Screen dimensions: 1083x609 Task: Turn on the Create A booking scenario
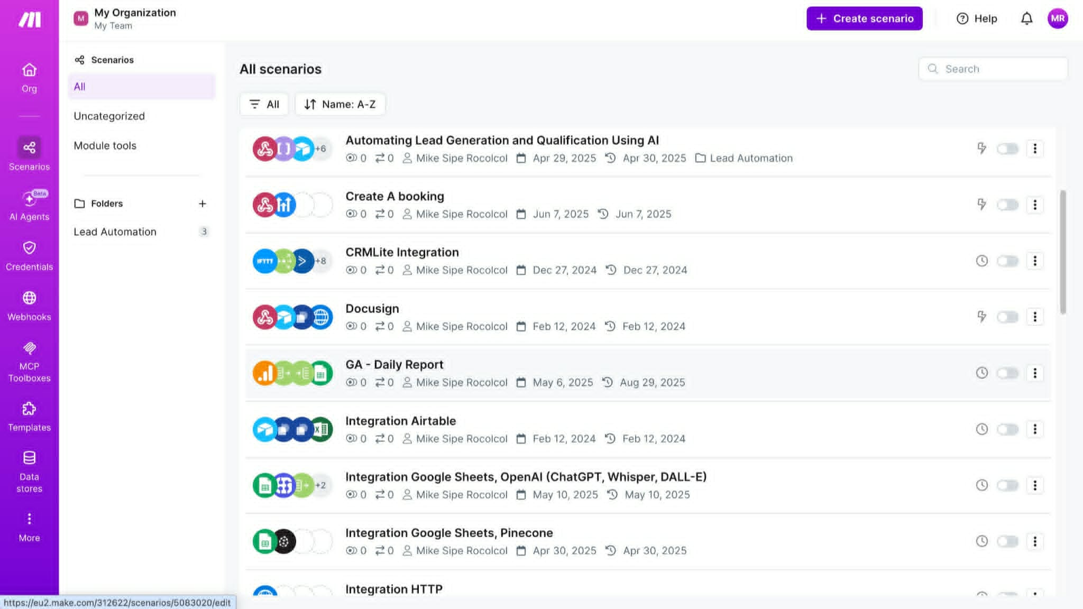(1007, 205)
